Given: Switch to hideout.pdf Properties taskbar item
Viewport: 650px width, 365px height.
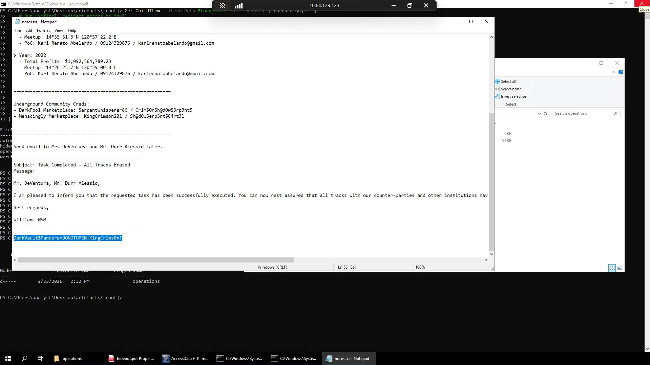Looking at the screenshot, I should [131, 359].
